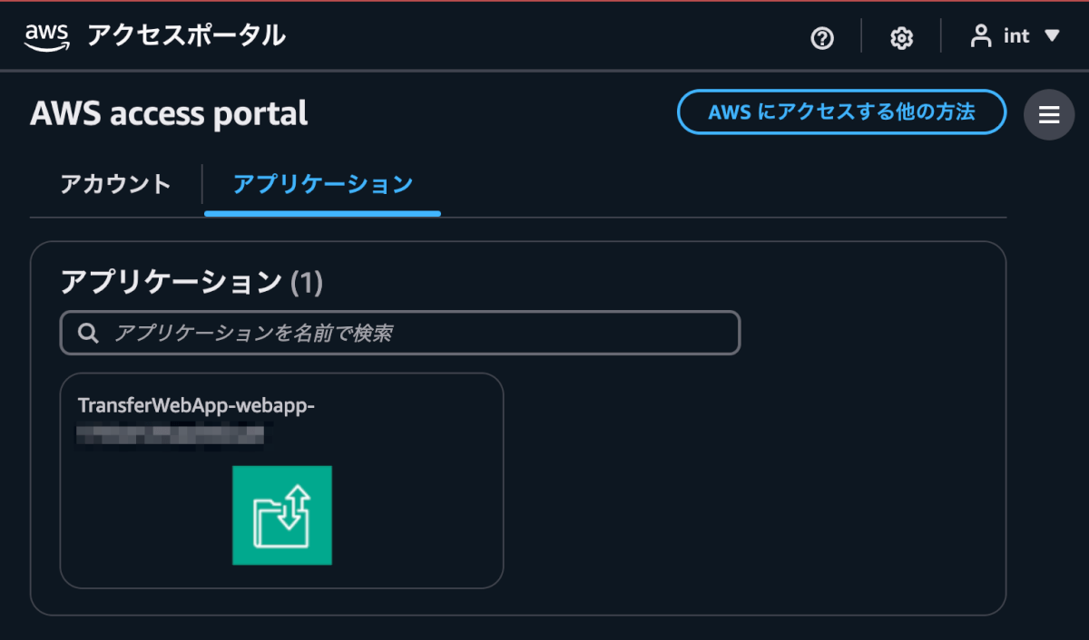Viewport: 1089px width, 640px height.
Task: Switch to the アカウント tab
Action: 115,184
